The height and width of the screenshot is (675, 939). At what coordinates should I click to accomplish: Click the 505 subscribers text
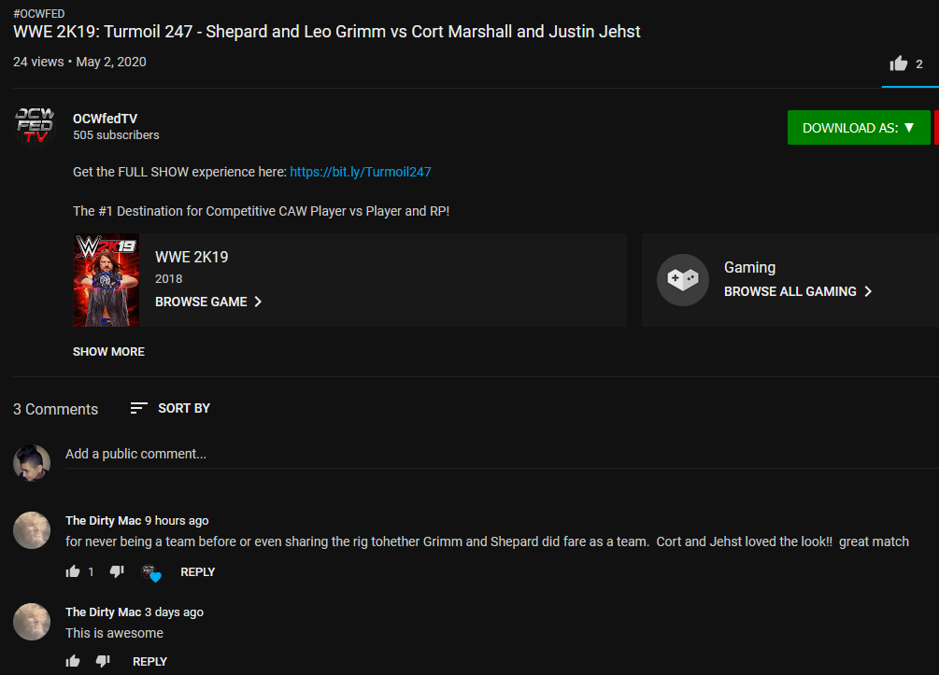click(x=116, y=135)
